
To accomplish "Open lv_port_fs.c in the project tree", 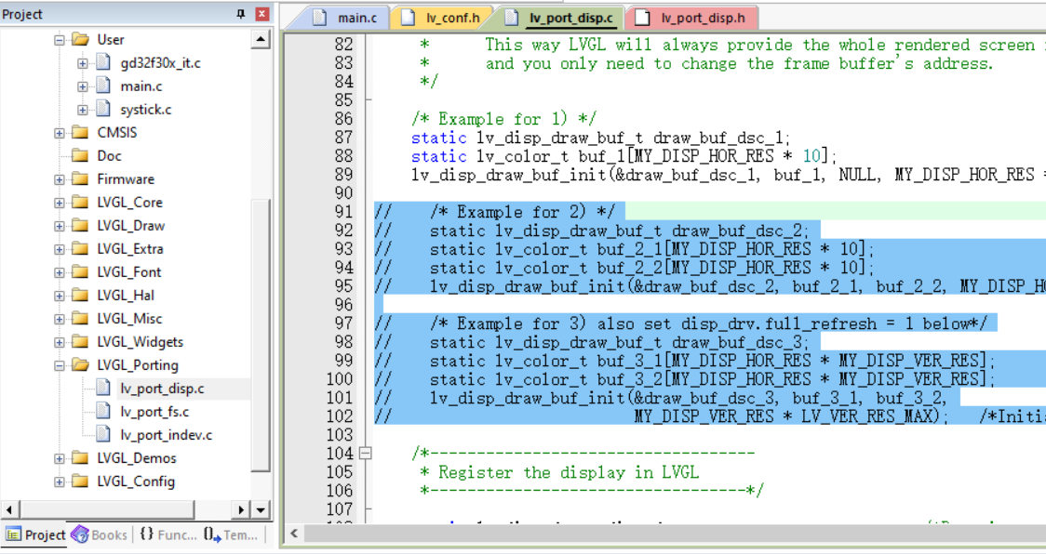I will (154, 412).
